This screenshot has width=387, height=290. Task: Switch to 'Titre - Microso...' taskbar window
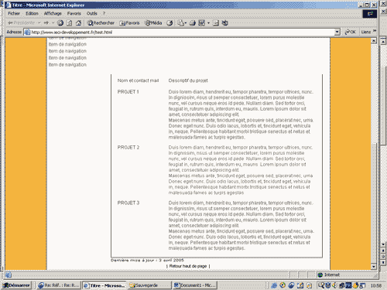104,285
